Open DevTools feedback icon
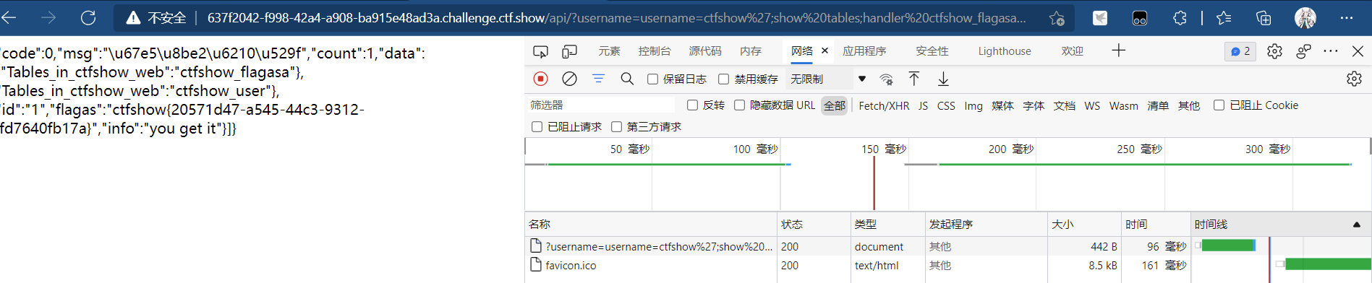Image resolution: width=1372 pixels, height=283 pixels. coord(1304,51)
